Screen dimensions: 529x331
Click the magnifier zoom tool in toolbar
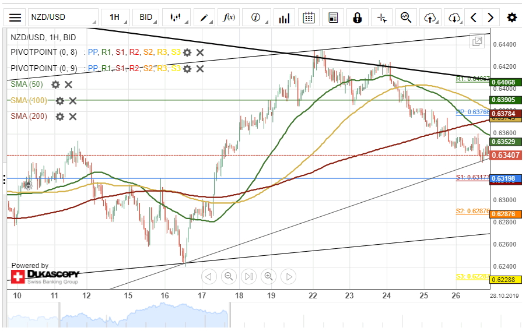click(406, 17)
